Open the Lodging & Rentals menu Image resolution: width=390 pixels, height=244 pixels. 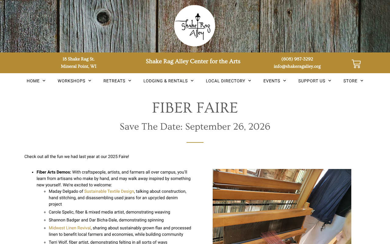[x=165, y=81]
